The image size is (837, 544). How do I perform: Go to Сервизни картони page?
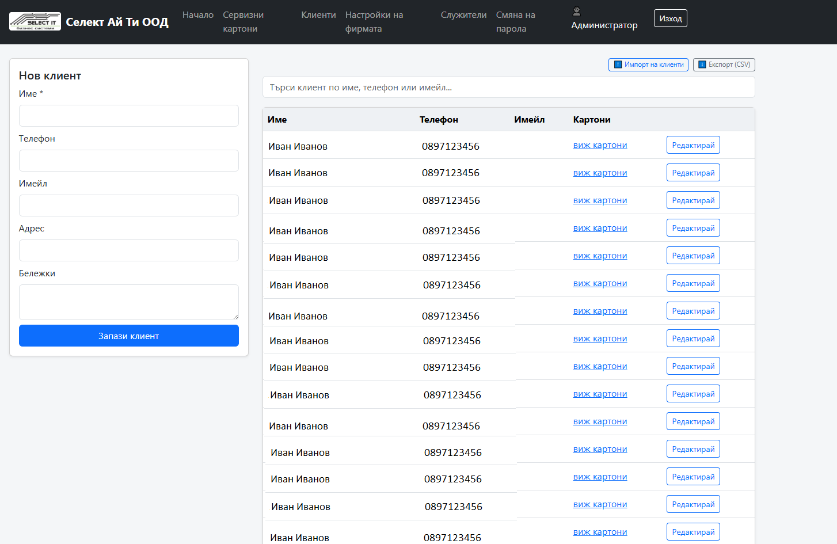244,22
